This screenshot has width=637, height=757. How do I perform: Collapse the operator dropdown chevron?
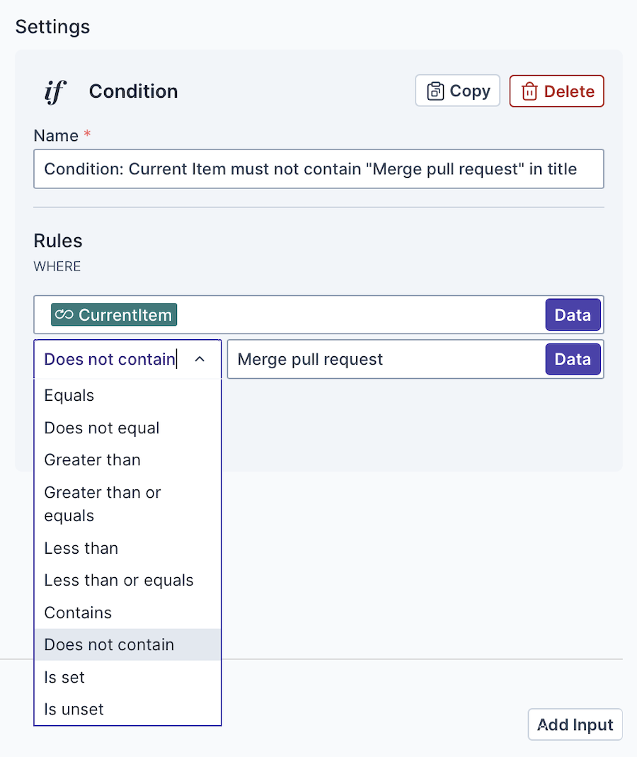point(200,360)
